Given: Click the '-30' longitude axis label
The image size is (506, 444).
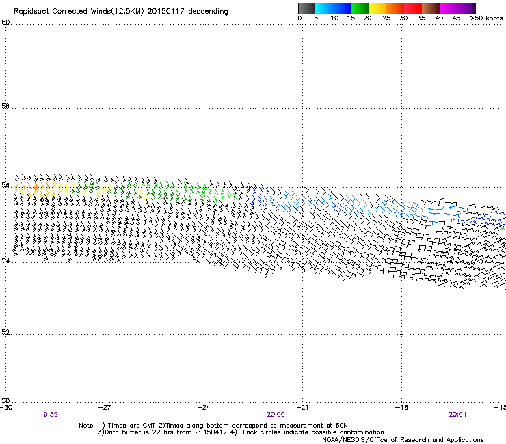Looking at the screenshot, I should point(6,408).
